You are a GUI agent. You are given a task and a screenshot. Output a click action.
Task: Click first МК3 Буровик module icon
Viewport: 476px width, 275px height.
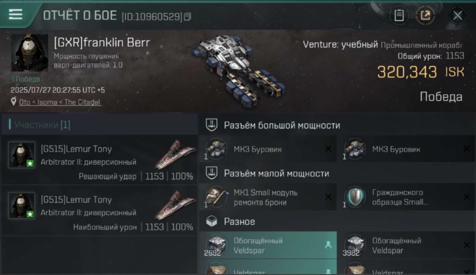pos(216,149)
